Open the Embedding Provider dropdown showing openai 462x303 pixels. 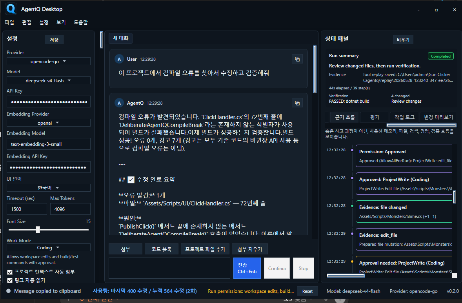pos(49,123)
